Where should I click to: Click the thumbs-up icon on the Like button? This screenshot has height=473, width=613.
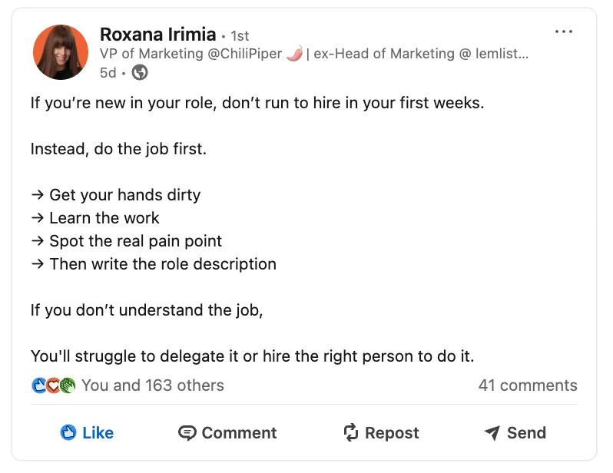coord(68,433)
